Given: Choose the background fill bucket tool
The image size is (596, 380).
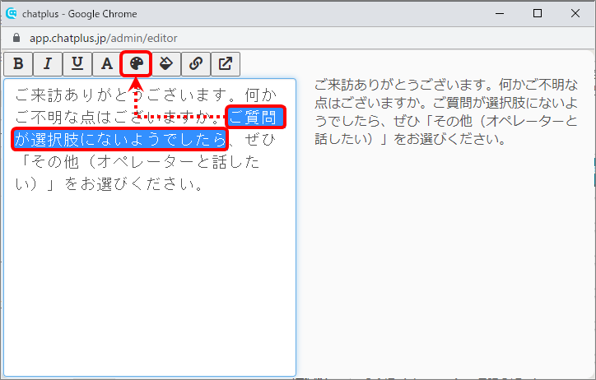Looking at the screenshot, I should coord(166,64).
